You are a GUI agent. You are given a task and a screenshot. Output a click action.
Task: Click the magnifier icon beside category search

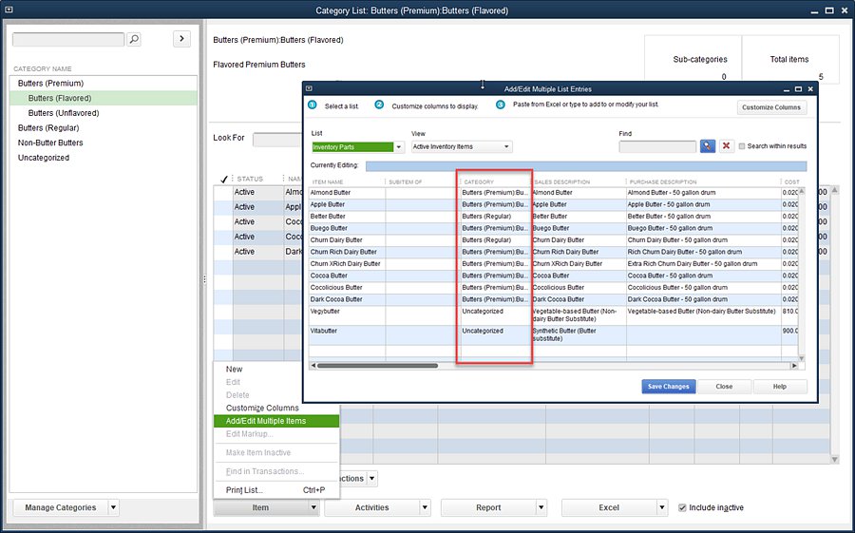click(134, 40)
